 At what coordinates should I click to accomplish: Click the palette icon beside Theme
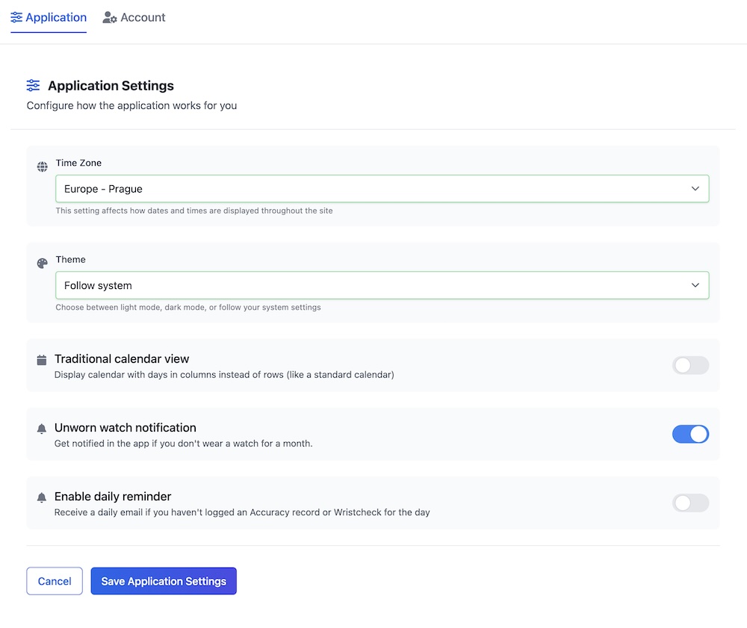43,263
